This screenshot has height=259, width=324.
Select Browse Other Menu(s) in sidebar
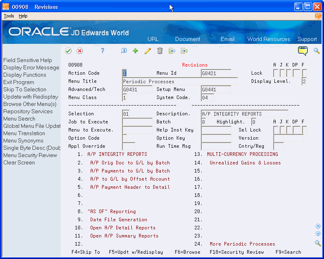pos(30,104)
